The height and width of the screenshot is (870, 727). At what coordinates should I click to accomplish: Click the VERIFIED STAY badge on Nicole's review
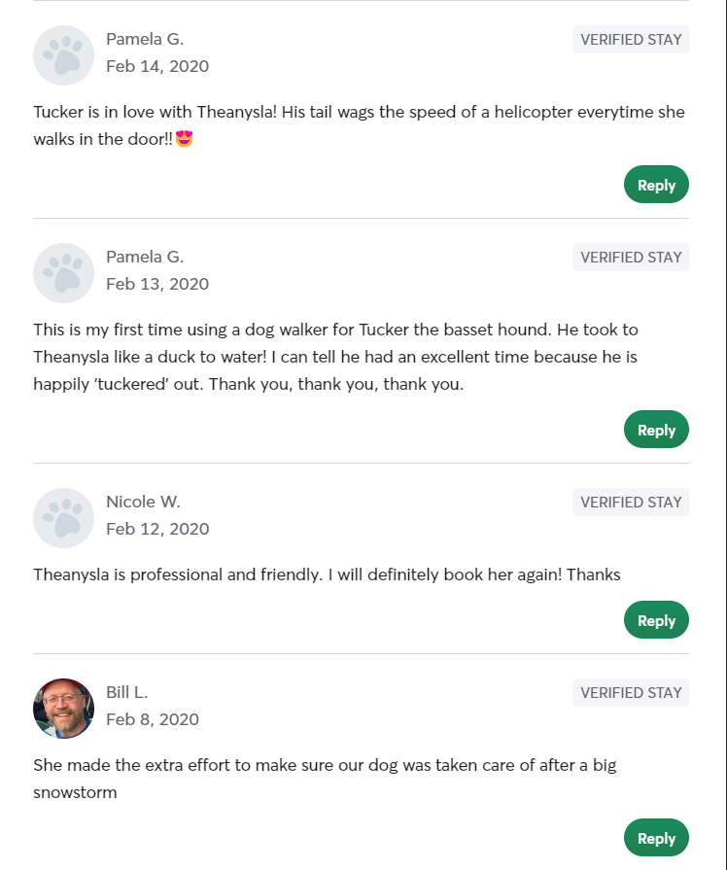[630, 502]
